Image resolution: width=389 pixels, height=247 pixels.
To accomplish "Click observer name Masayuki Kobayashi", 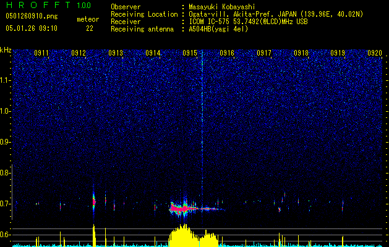I will [222, 7].
